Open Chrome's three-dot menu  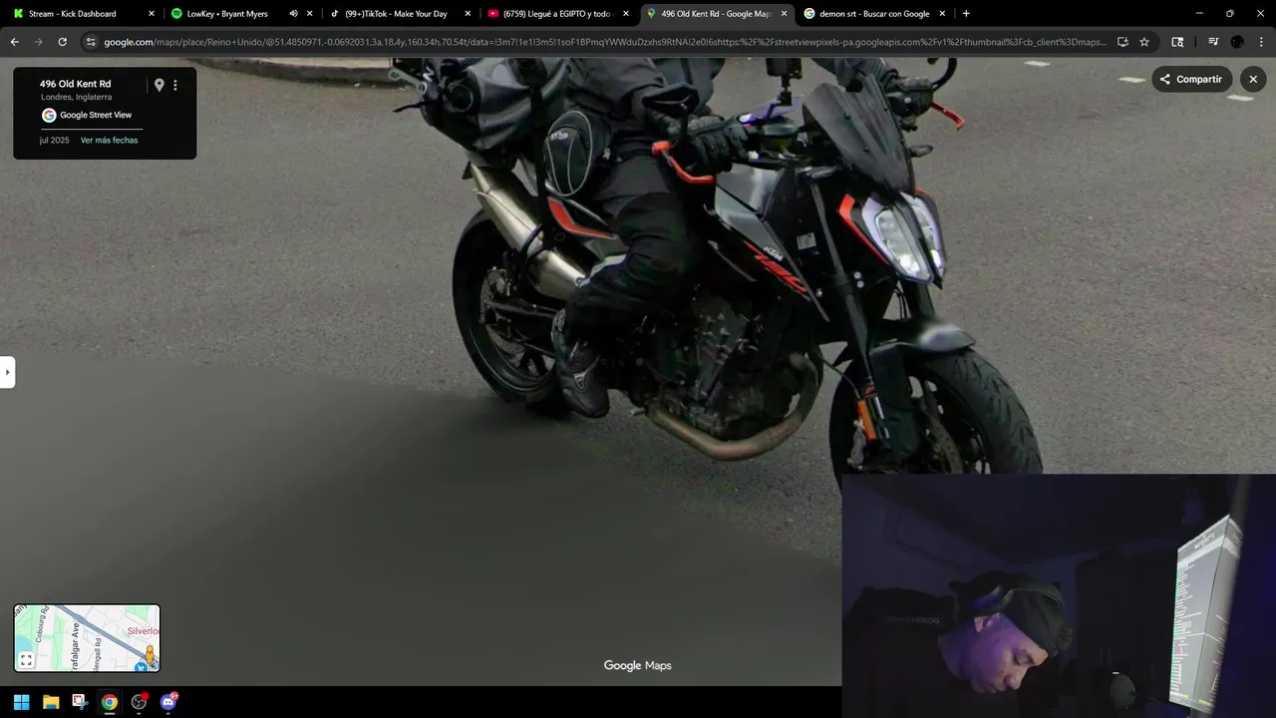1261,42
